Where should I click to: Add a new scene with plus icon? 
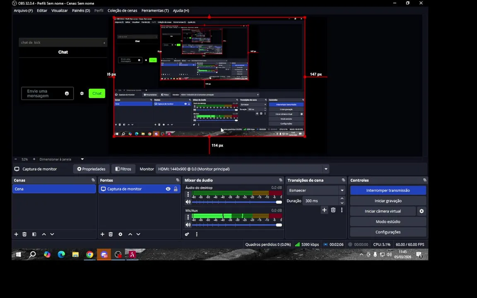click(16, 234)
